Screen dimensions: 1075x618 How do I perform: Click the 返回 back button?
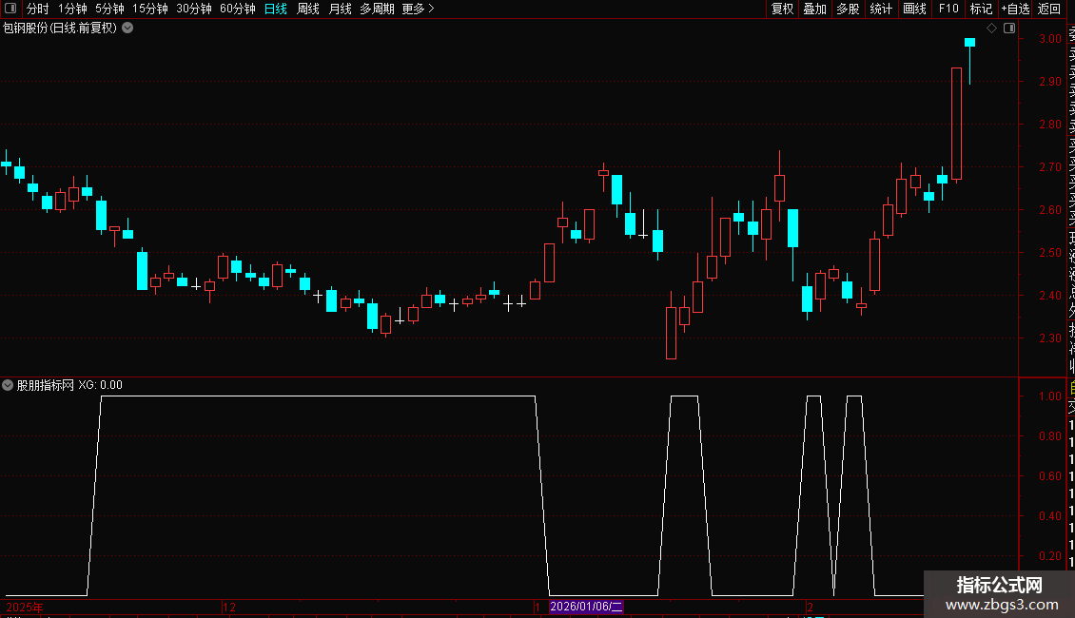(x=1049, y=9)
